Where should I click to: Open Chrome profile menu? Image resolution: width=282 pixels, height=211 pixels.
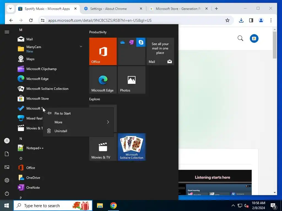click(x=261, y=20)
